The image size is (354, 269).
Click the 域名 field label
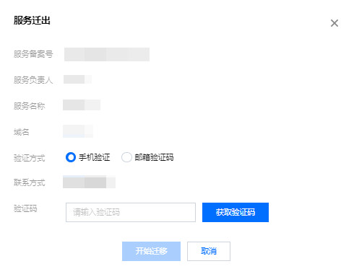[22, 132]
